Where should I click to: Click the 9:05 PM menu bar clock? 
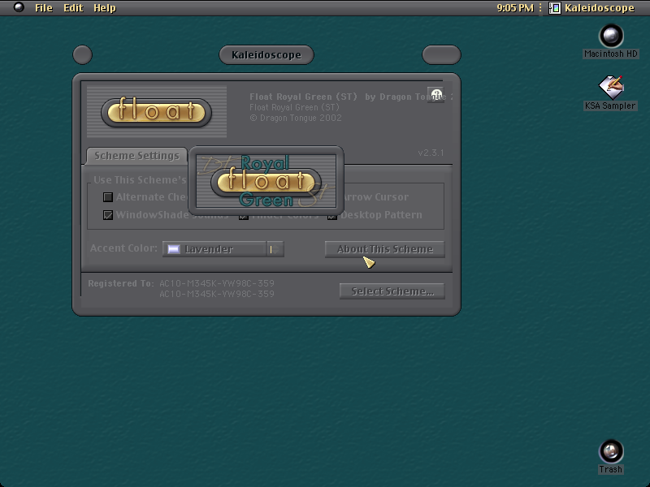click(515, 8)
